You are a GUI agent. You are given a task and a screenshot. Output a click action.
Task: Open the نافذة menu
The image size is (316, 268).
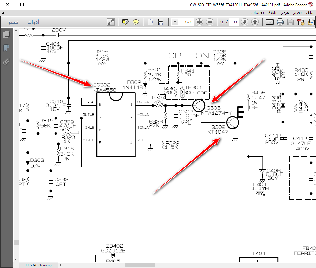click(x=272, y=13)
